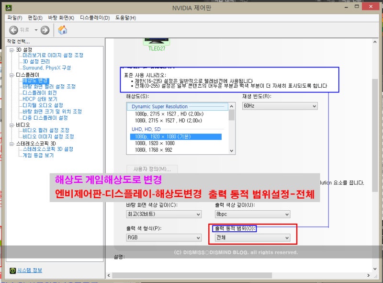Select 해상도 변경 in the task tree
The image size is (383, 283).
(35, 80)
